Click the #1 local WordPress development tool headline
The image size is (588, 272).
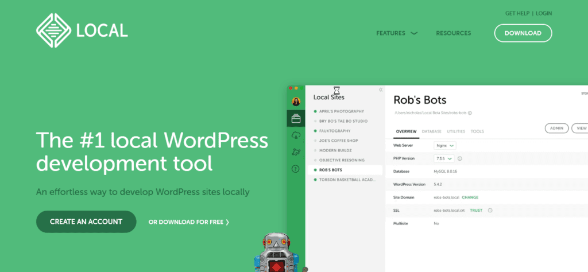(x=152, y=151)
